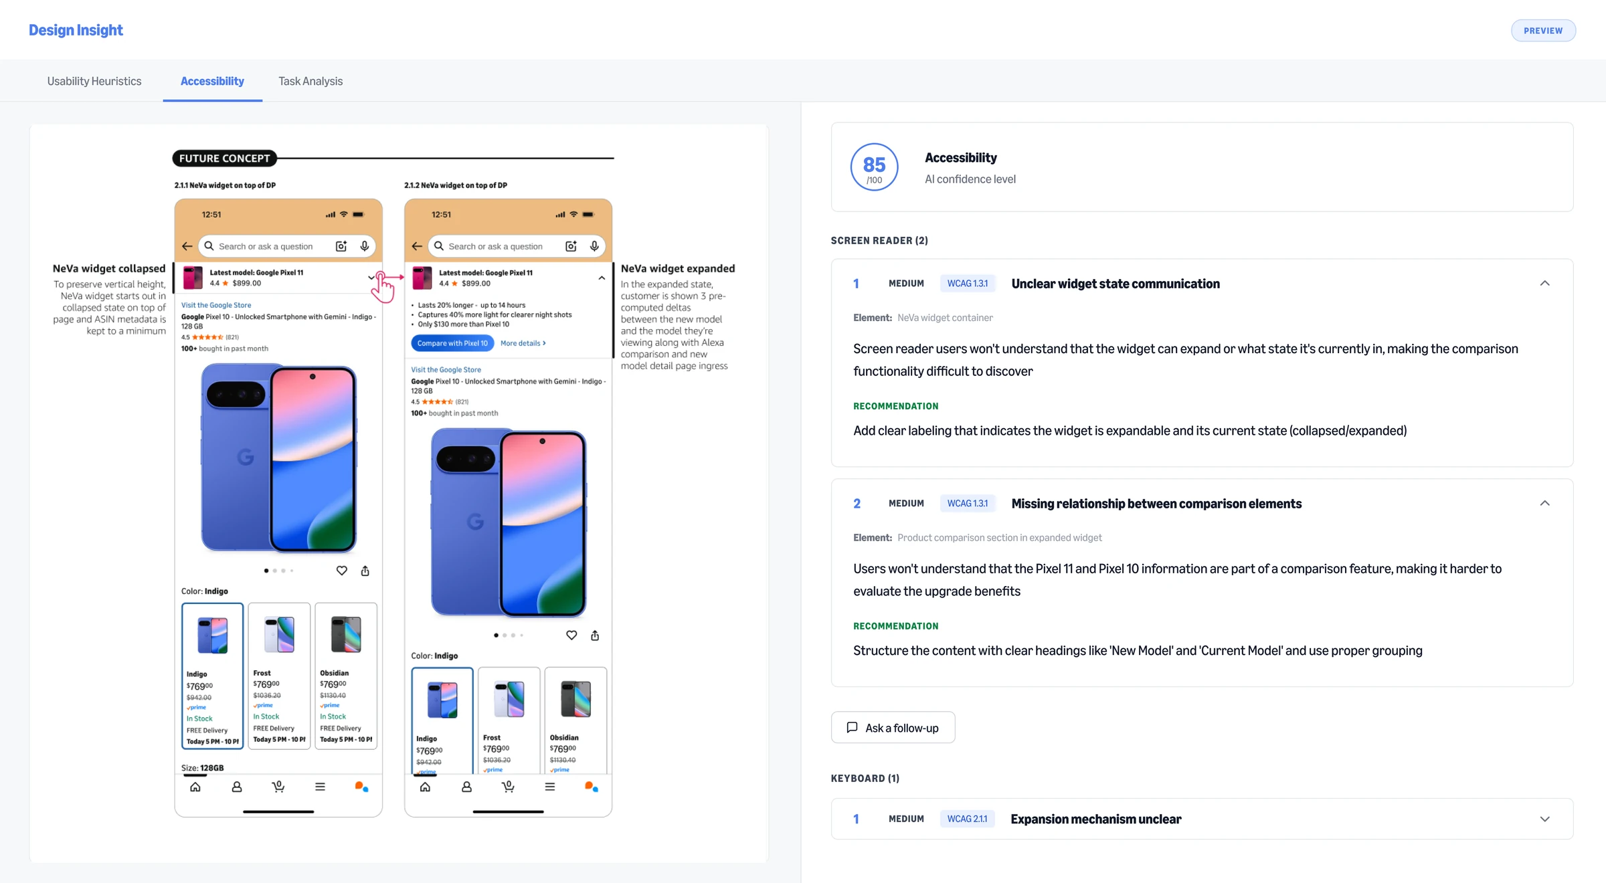Select Frost color swatch in left phone

pos(279,676)
